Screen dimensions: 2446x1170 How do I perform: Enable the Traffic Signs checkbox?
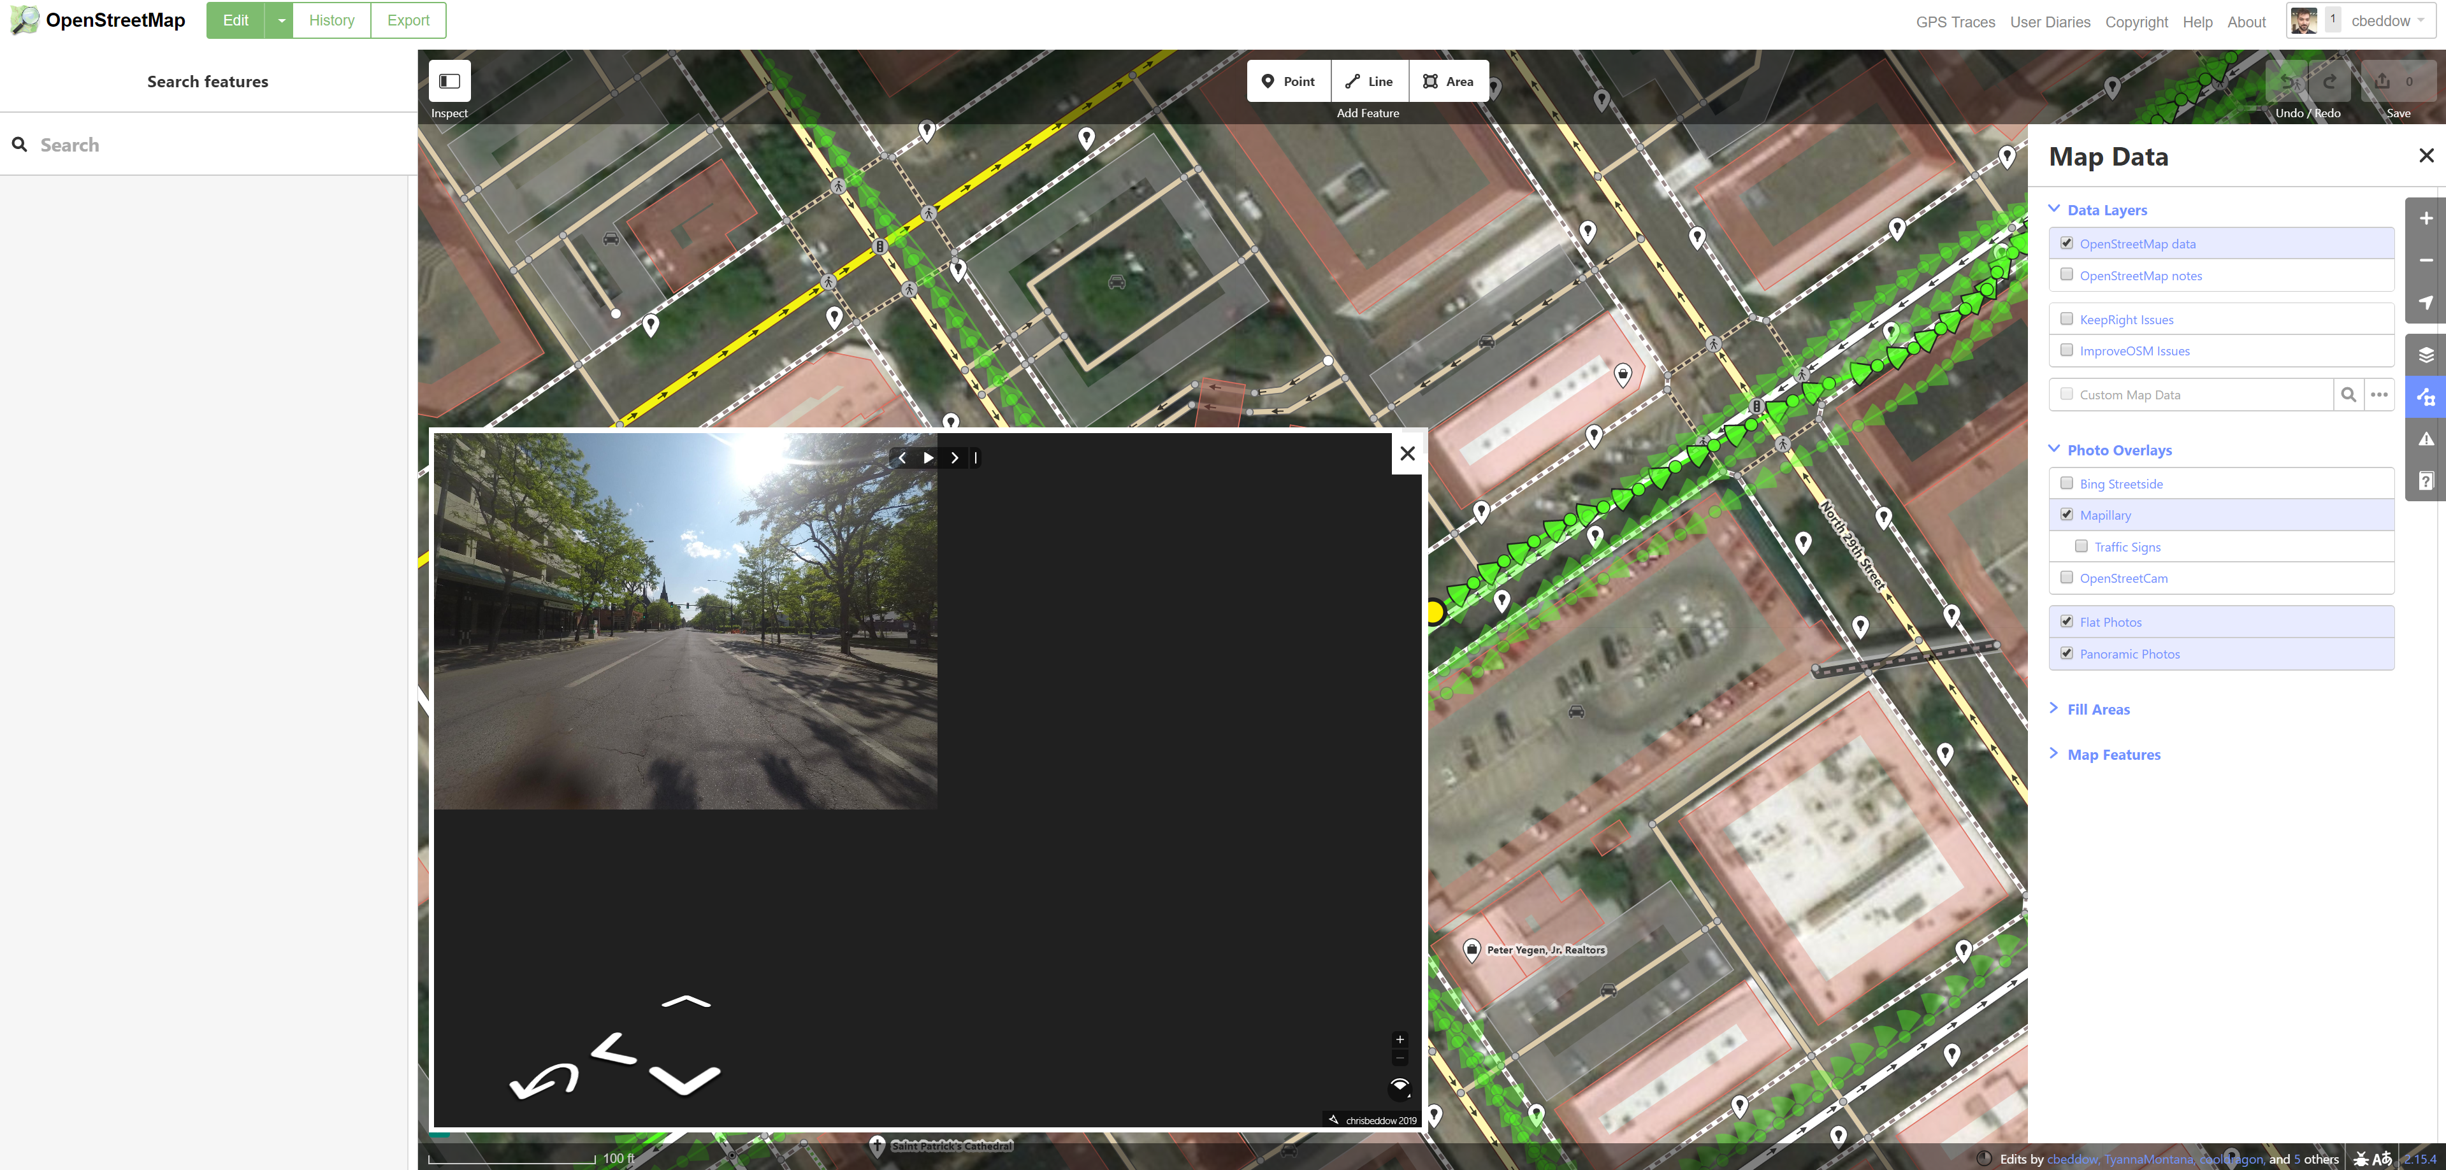(x=2081, y=546)
